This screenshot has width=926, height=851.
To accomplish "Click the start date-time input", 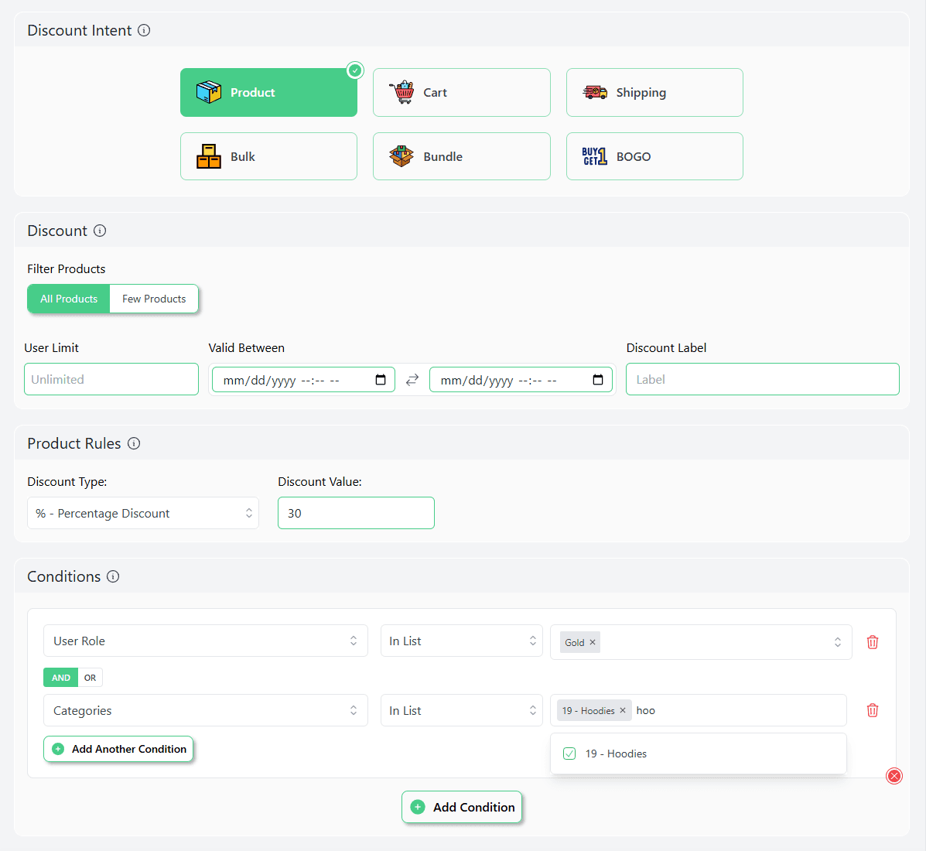I will click(x=303, y=380).
